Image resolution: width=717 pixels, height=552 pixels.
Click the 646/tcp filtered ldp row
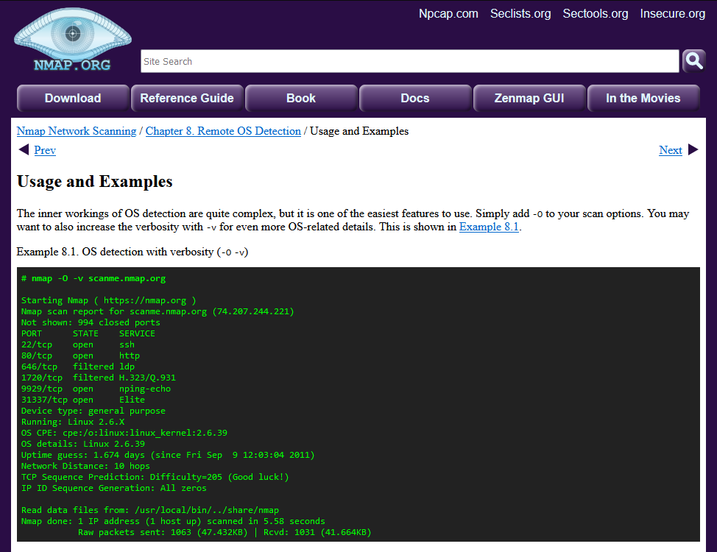point(78,367)
